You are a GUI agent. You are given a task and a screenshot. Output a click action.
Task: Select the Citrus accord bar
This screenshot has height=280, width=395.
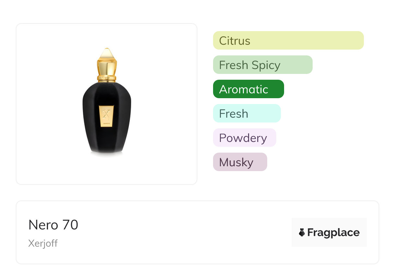coord(288,41)
